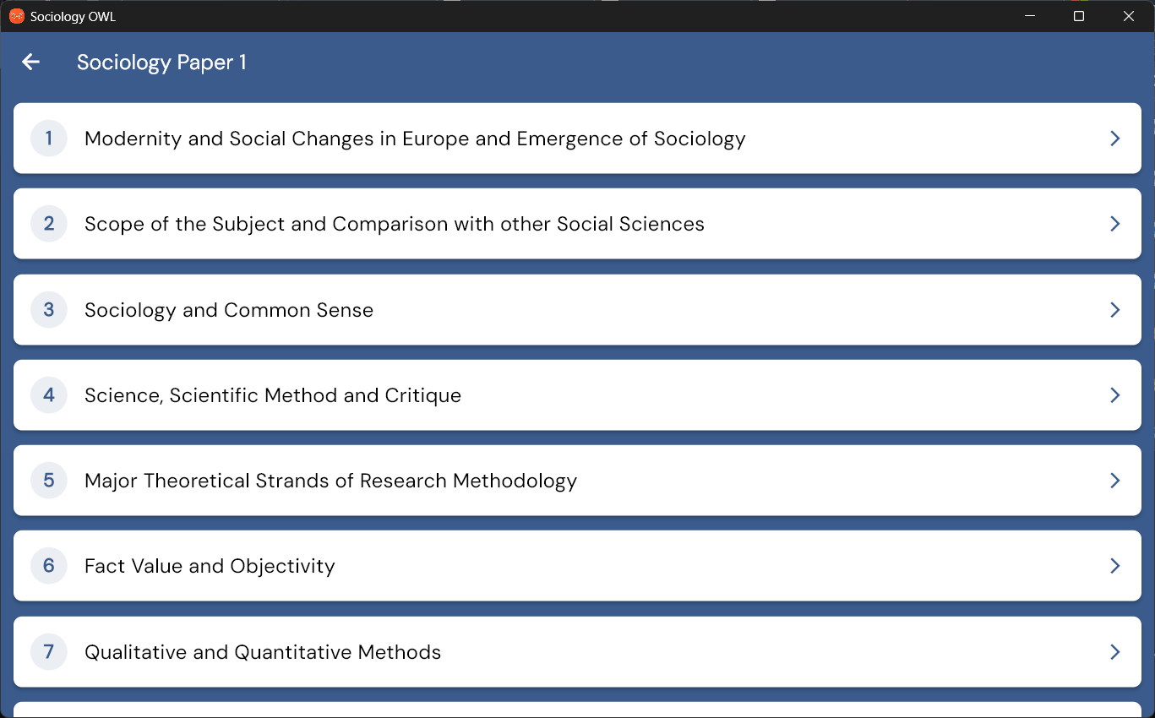Click the number 1 badge icon
Viewport: 1155px width, 718px height.
tap(49, 139)
